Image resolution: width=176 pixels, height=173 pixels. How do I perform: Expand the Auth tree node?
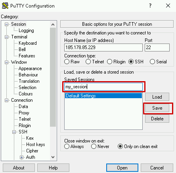click(21, 157)
